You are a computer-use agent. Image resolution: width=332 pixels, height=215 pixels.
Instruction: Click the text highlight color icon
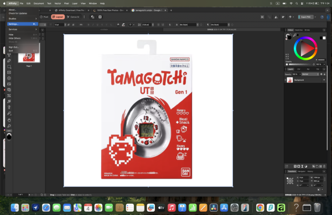coord(123,25)
